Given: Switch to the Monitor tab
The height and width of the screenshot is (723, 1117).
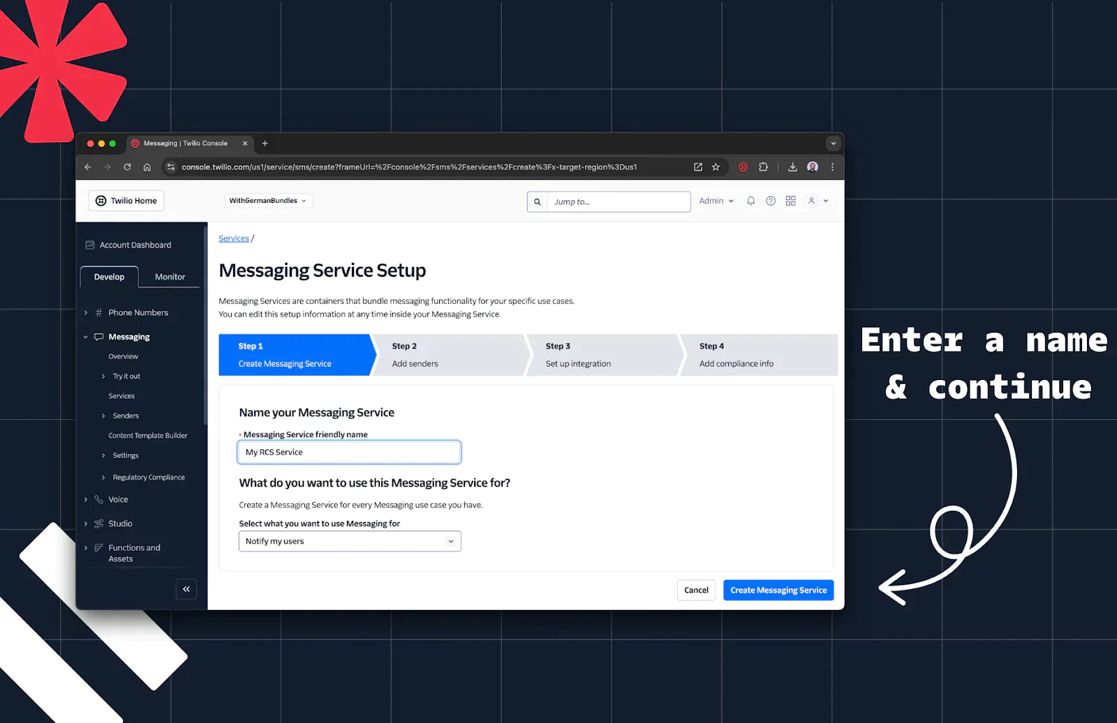Looking at the screenshot, I should click(170, 277).
